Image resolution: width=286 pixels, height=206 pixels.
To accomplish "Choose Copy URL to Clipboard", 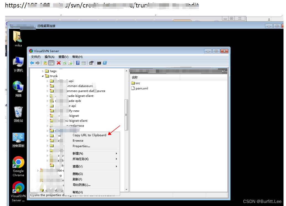I will point(89,135).
